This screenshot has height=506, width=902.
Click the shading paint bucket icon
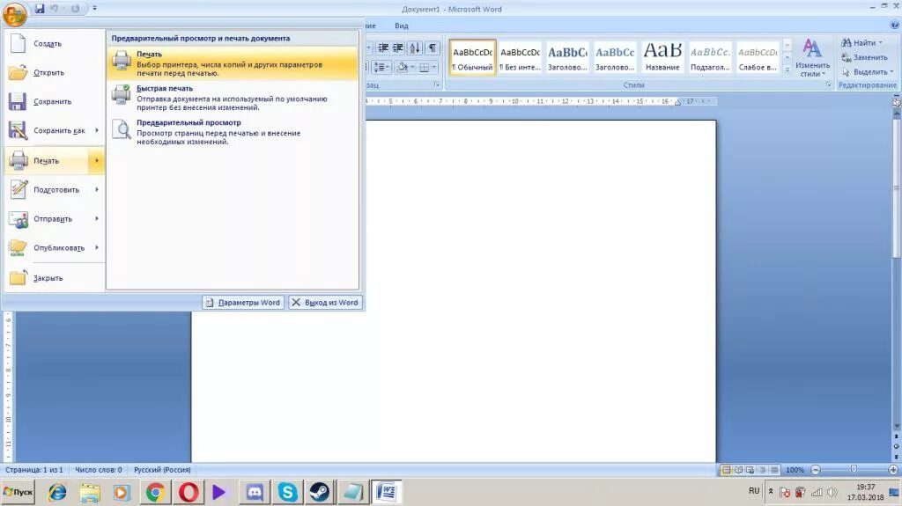pyautogui.click(x=402, y=67)
